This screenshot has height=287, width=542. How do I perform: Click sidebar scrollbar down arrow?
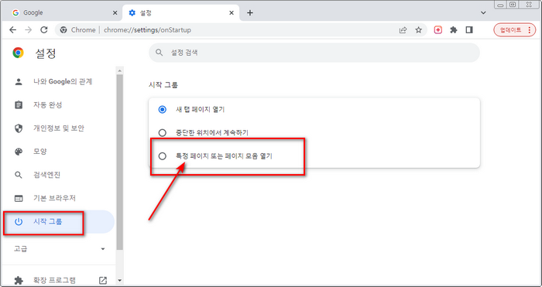click(119, 280)
